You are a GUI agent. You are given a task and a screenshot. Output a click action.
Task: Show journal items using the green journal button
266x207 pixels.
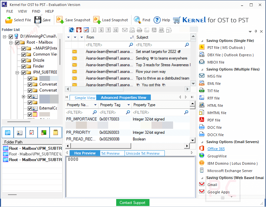[x=44, y=132]
